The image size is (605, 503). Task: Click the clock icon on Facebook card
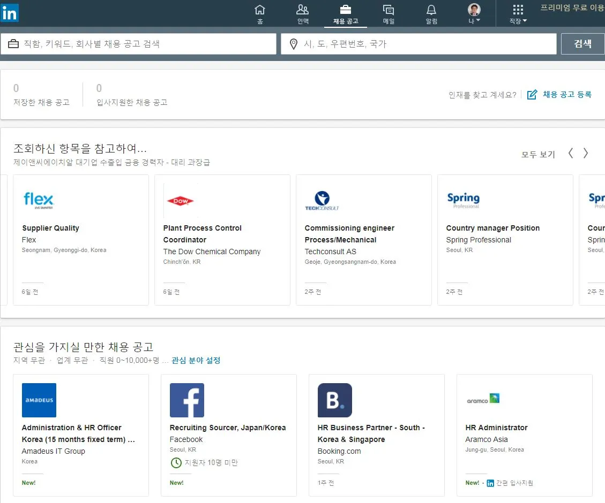click(176, 462)
